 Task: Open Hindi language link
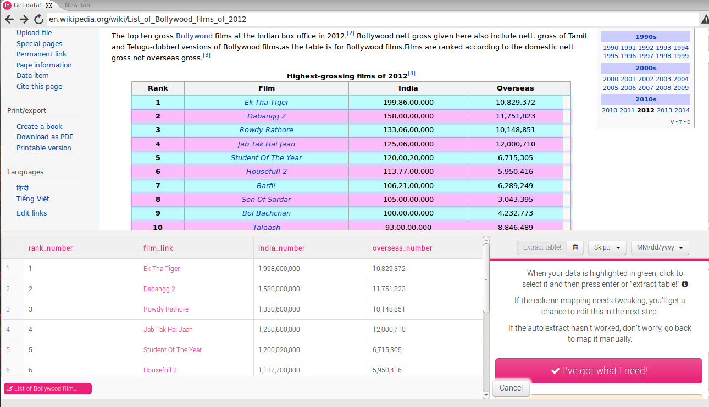coord(23,188)
